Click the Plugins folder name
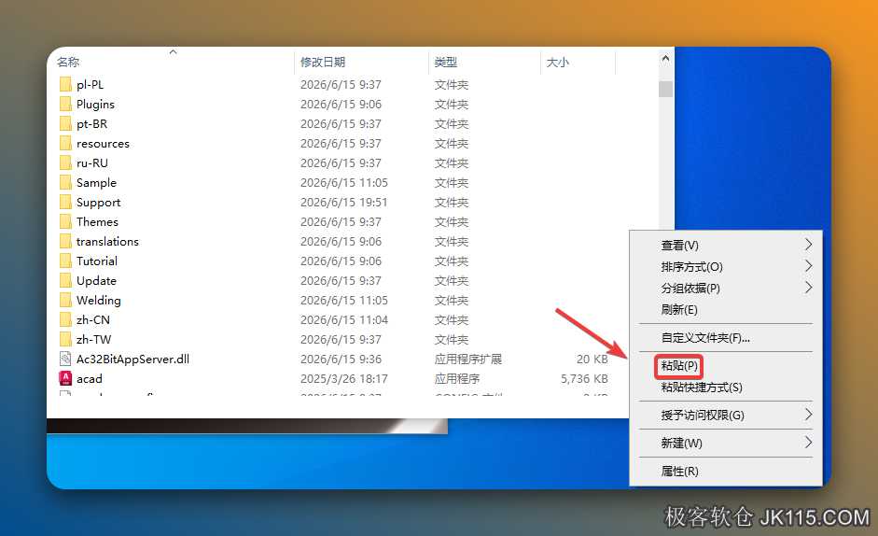 tap(95, 105)
